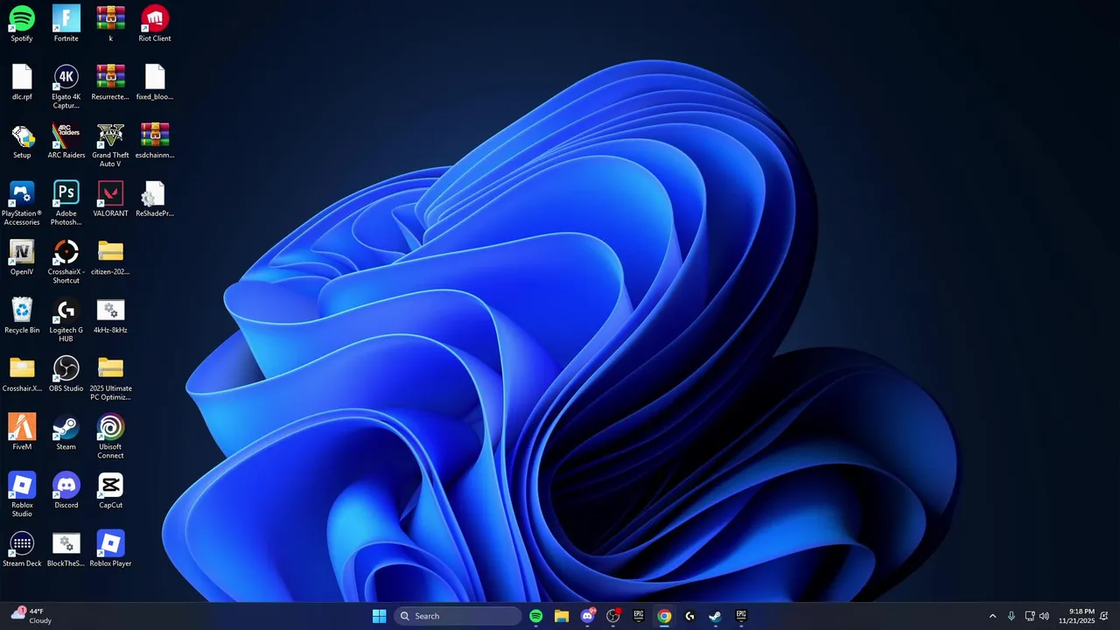The image size is (1120, 630).
Task: Click the Logitech G HUB desktop shortcut
Action: coord(66,320)
